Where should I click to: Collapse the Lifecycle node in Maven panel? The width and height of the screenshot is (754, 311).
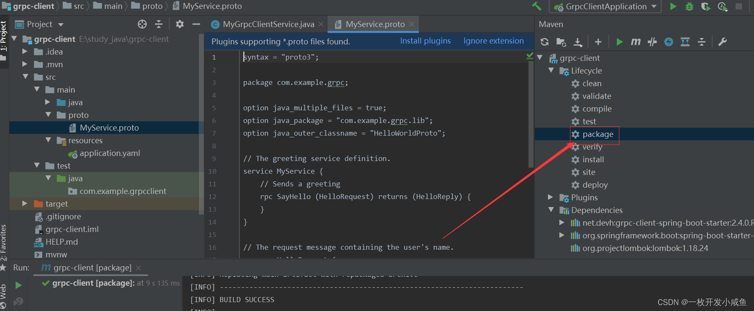(x=551, y=71)
